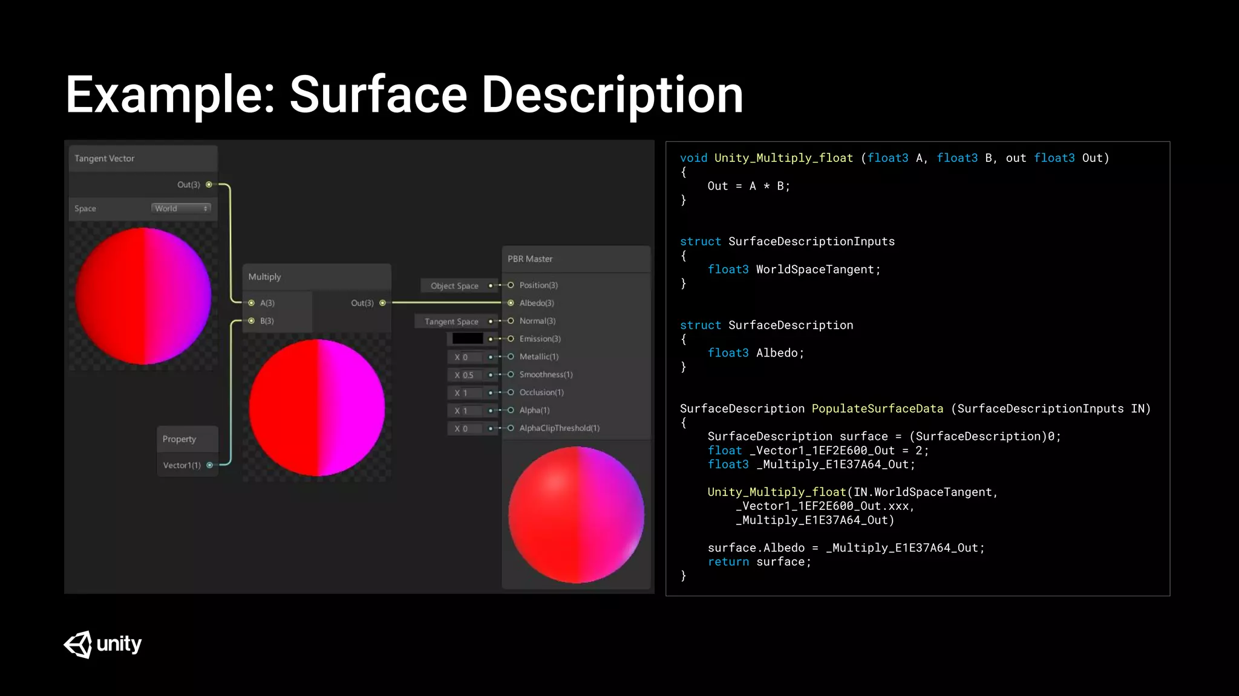Click the AlphaClipThreshold(1) input port

[x=511, y=428]
